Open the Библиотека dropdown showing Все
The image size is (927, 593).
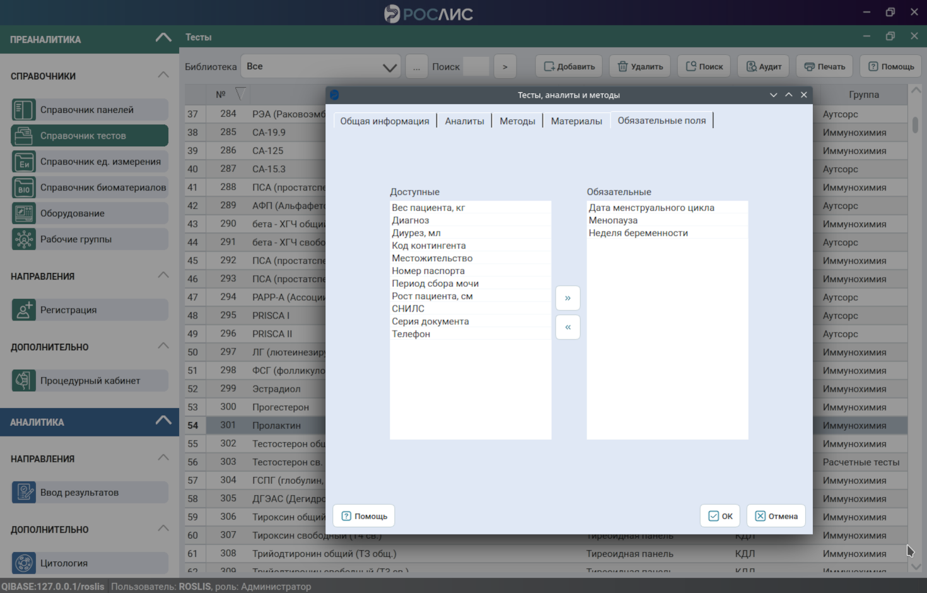pos(322,66)
